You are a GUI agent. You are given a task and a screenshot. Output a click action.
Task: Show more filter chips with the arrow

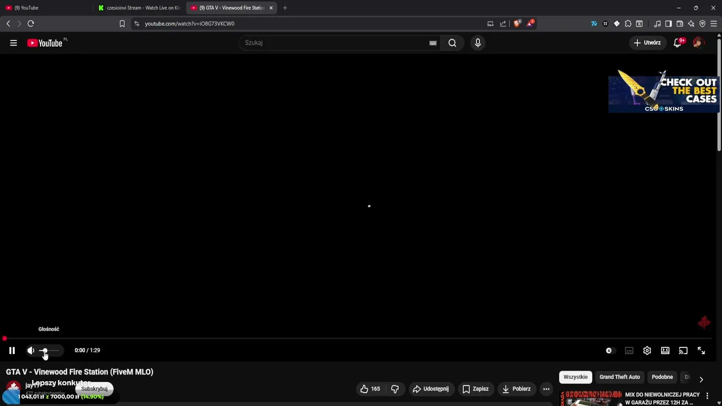(x=701, y=379)
